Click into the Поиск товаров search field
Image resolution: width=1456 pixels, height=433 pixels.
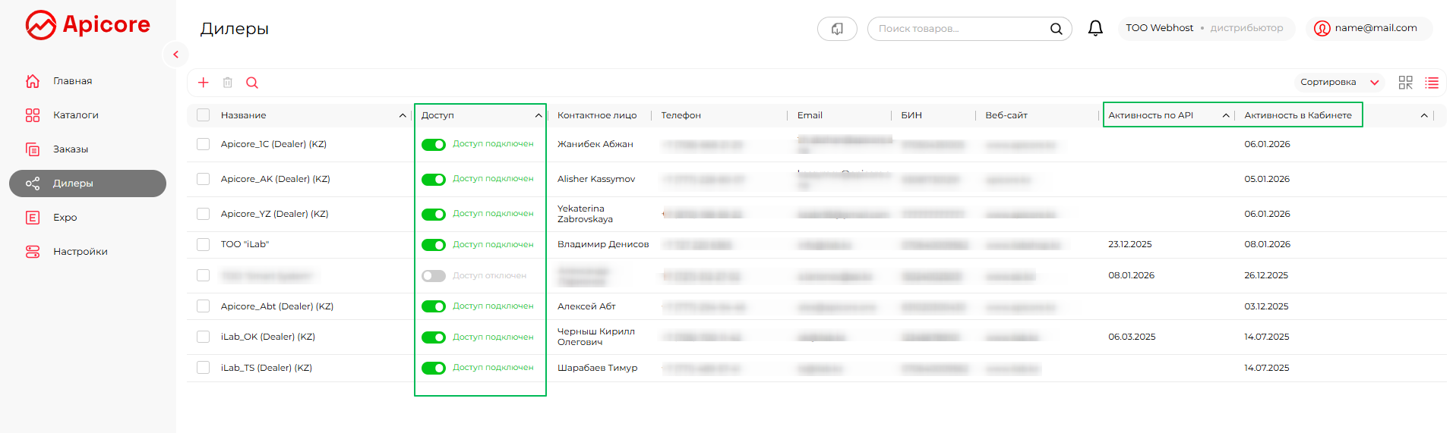click(957, 29)
